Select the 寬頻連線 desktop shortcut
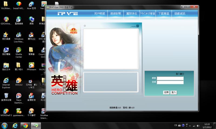The width and height of the screenshot is (216, 129). coord(19,21)
